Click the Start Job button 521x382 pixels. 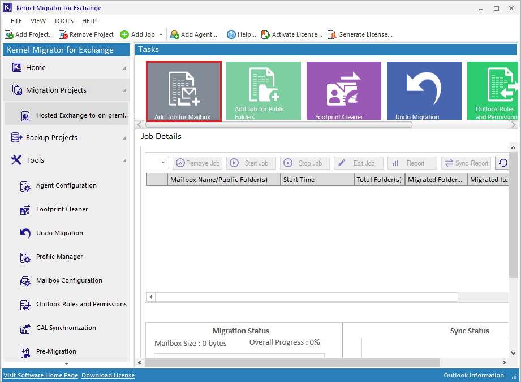click(251, 163)
